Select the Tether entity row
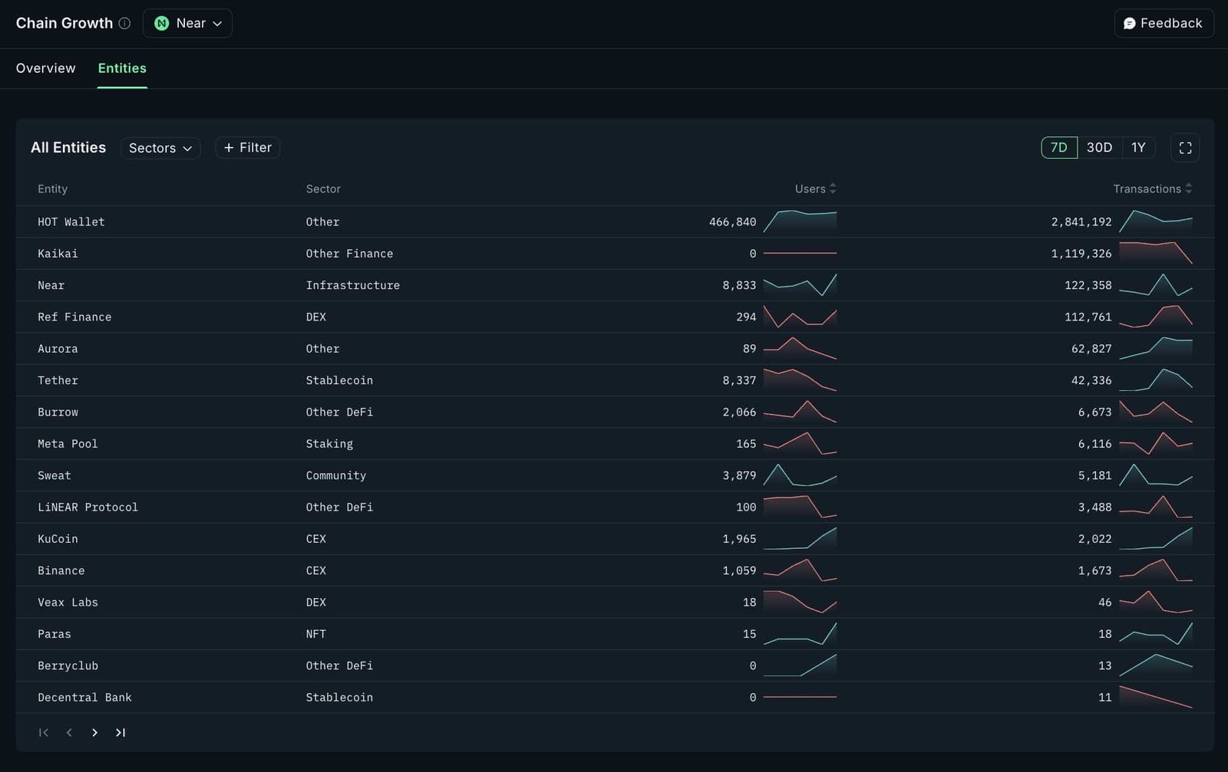1228x772 pixels. pyautogui.click(x=615, y=380)
